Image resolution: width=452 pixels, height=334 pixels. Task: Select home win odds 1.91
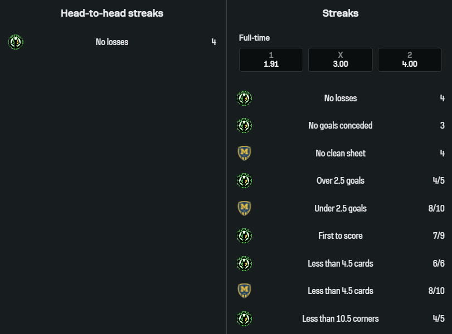pyautogui.click(x=271, y=60)
